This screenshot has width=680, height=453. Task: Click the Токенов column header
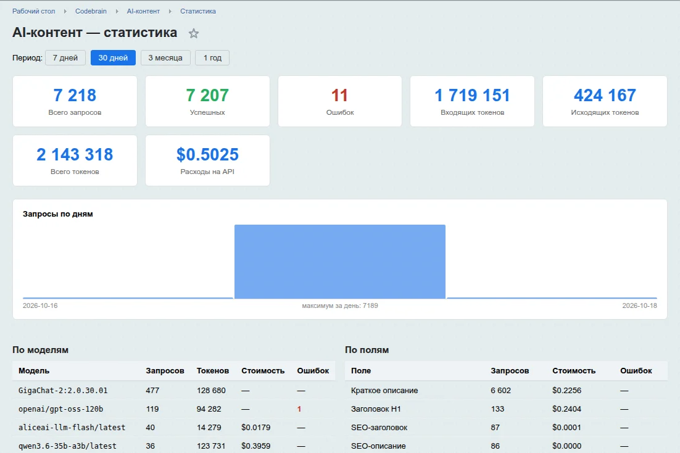(212, 370)
